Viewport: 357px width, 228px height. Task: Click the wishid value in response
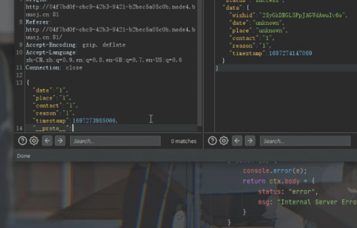(x=302, y=15)
